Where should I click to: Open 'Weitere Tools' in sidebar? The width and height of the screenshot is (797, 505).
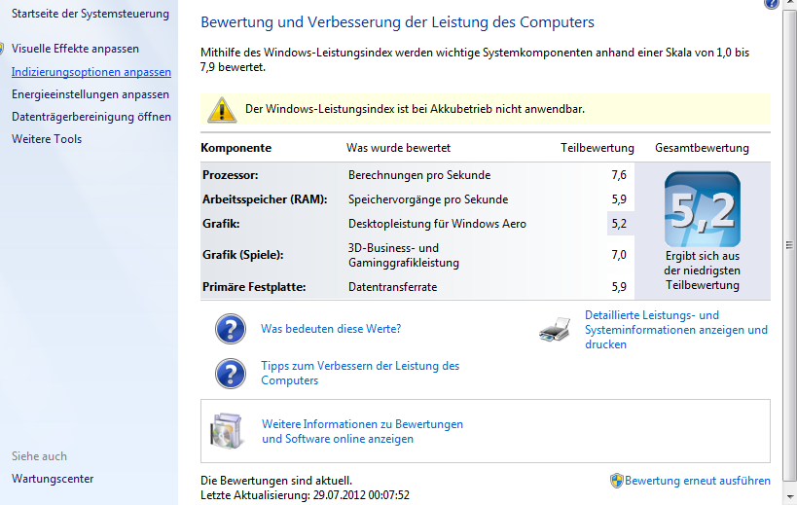(x=47, y=139)
